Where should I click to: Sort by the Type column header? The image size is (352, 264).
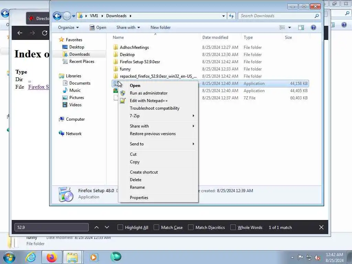pyautogui.click(x=248, y=37)
